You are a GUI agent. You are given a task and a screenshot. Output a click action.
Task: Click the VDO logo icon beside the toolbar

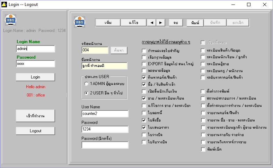[x=79, y=22]
